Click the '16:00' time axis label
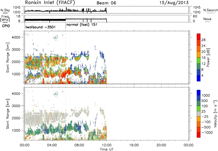 [x=134, y=145]
